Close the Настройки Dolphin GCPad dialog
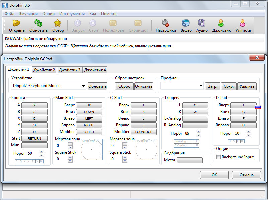The image size is (268, 200). click(257, 57)
